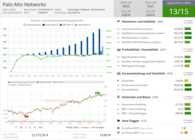The image size is (195, 140).
Task: Click the Technology / Software - Infrastructure sector text
Action: (x=86, y=10)
